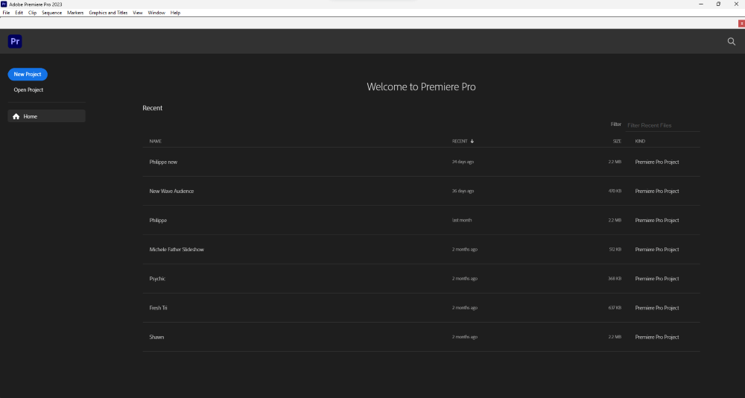745x398 pixels.
Task: Click the 512 KB size value
Action: click(615, 250)
